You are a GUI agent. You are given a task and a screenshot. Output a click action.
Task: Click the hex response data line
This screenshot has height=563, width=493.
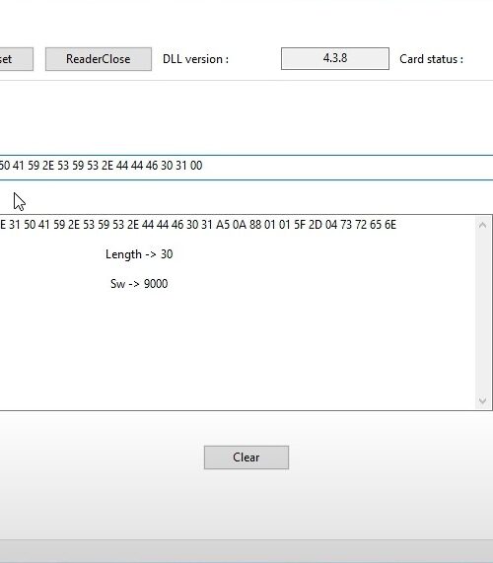click(x=198, y=225)
